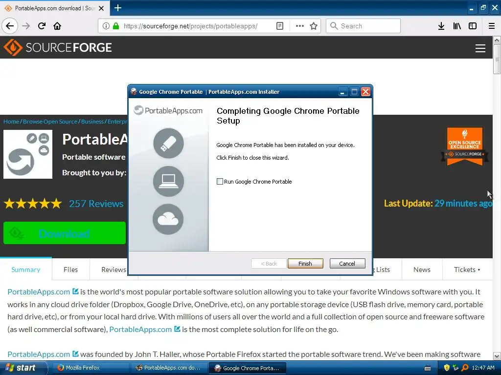Switch to Mozilla Firefox taskbar item
Screen dimensions: 501x375
pos(90,368)
